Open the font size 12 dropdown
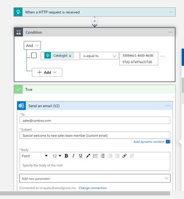The width and height of the screenshot is (184, 199). 57,156
